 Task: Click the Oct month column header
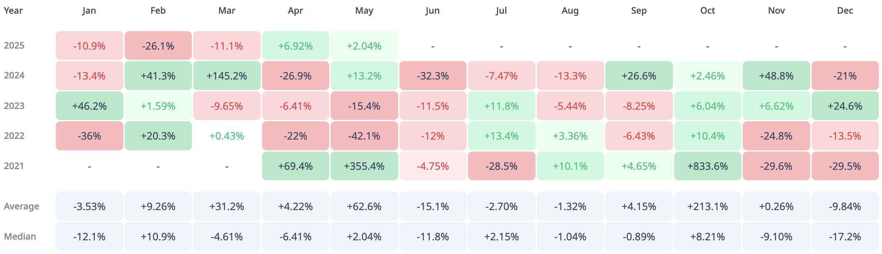(707, 11)
